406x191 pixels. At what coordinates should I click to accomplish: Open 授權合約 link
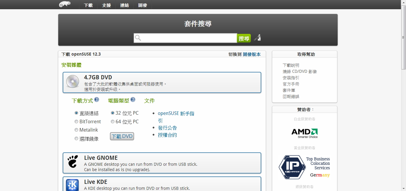[x=167, y=135]
